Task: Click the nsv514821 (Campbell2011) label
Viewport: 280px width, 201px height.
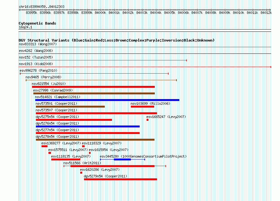Action: 58,97
